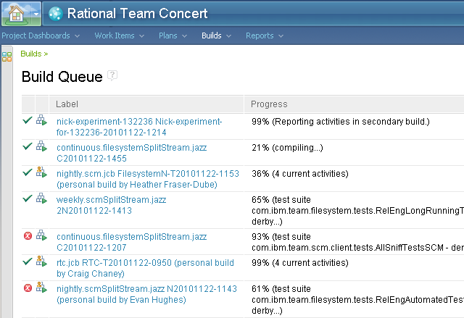Open the Reports menu
The image size is (464, 318).
260,35
